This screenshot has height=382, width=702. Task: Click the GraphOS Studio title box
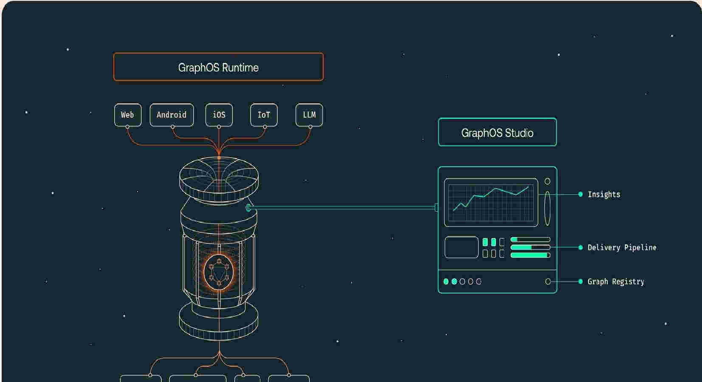tap(497, 132)
